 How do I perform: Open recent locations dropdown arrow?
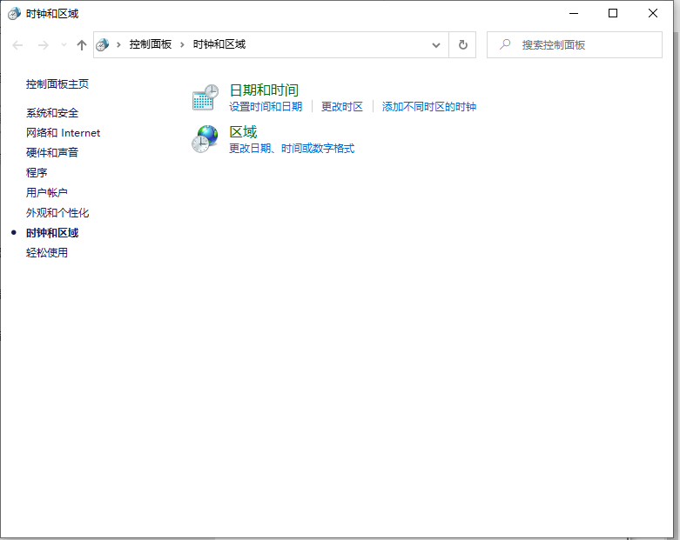[64, 45]
